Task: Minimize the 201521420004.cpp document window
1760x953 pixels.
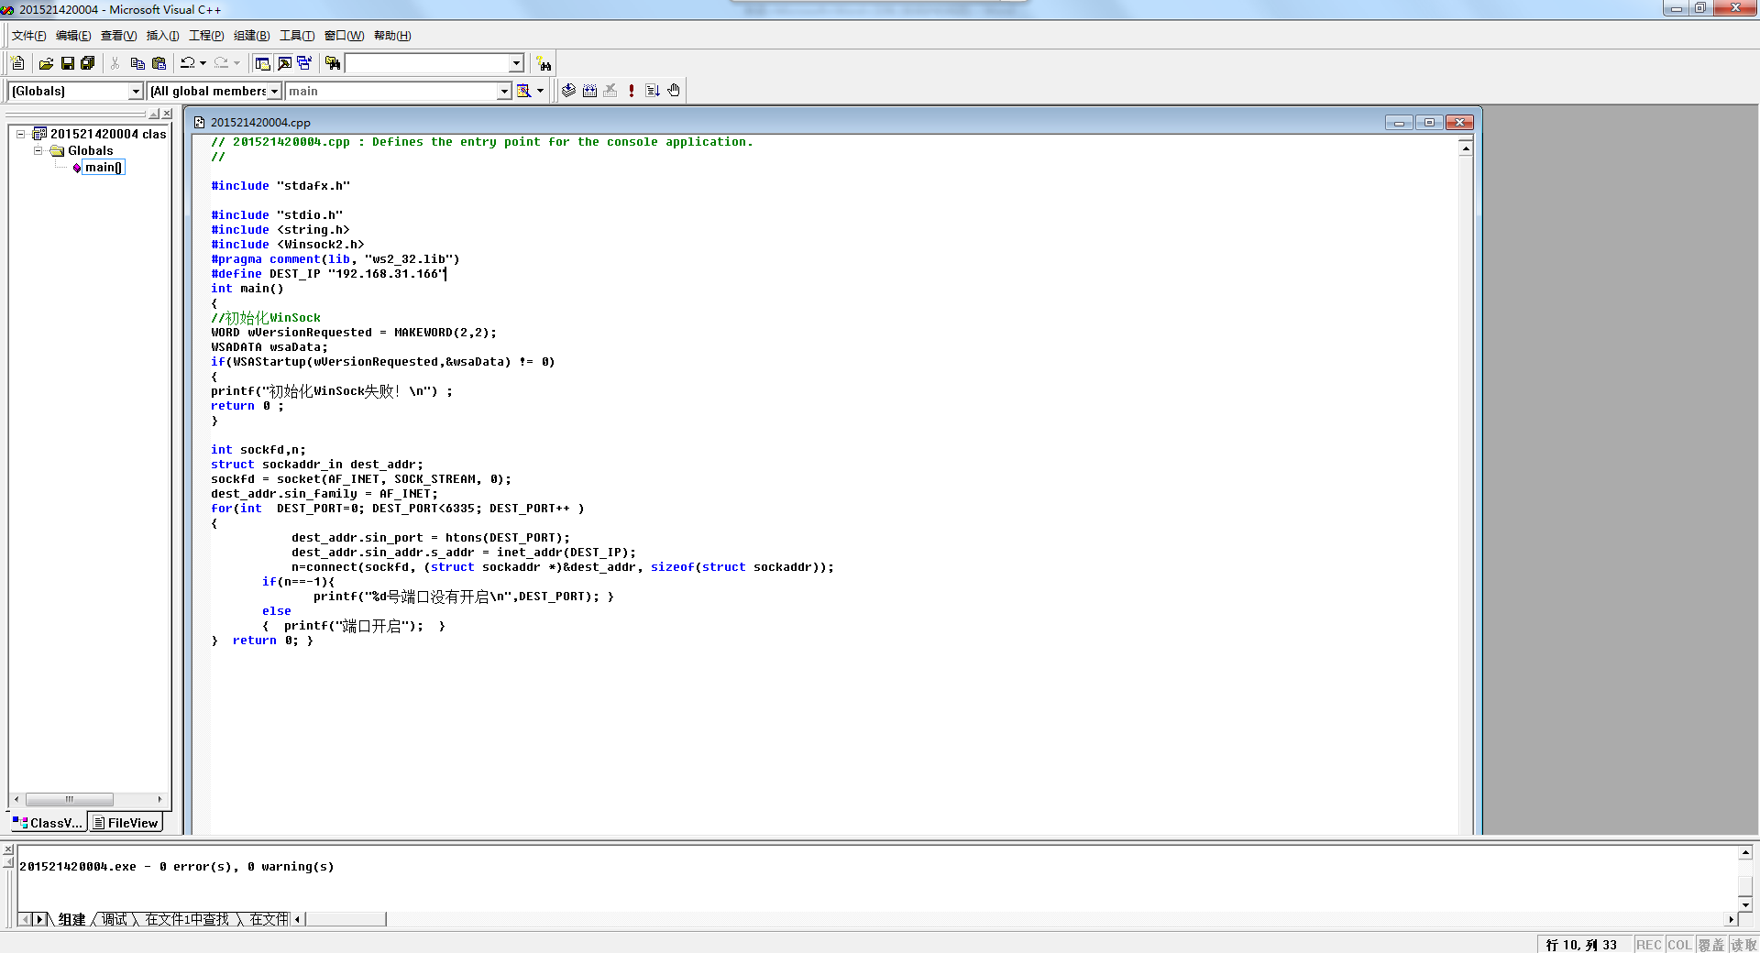Action: tap(1399, 122)
